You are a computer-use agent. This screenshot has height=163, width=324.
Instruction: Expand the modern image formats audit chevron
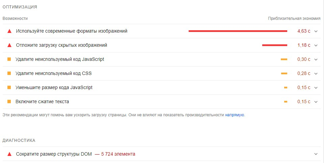tap(316, 31)
